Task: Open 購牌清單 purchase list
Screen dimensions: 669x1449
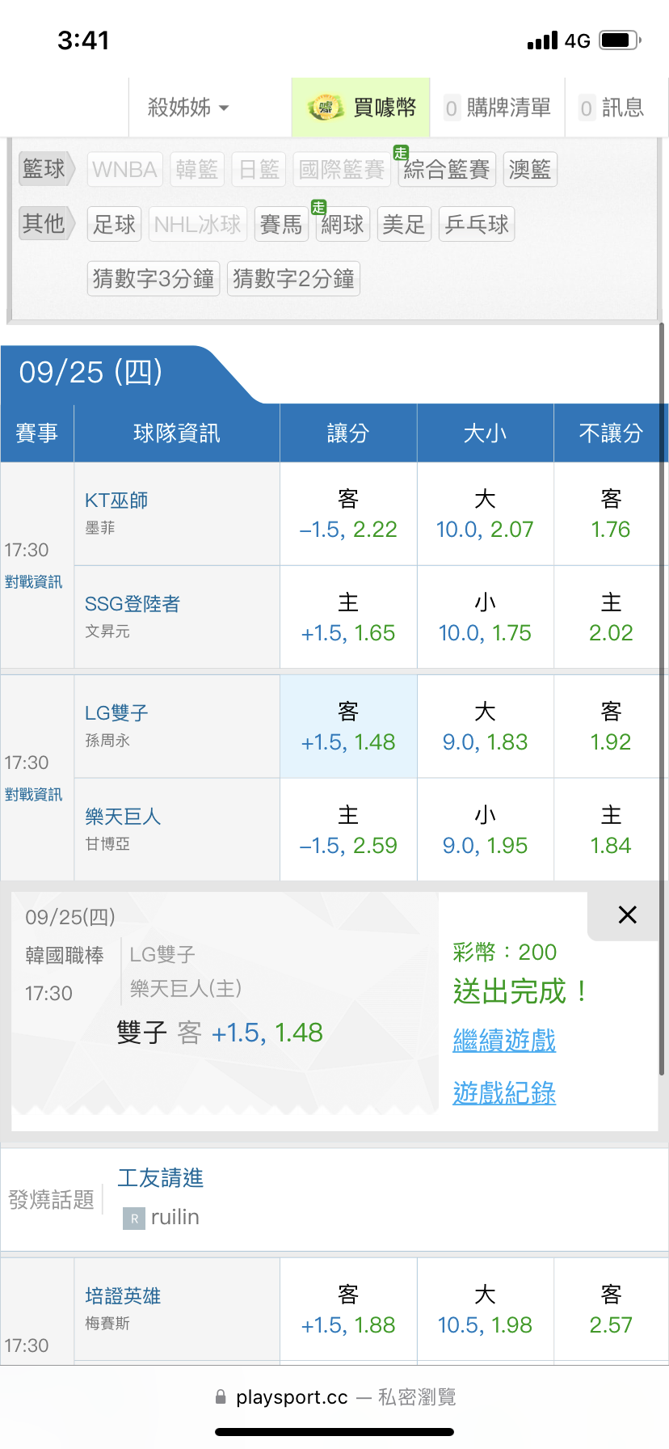Action: coord(498,108)
